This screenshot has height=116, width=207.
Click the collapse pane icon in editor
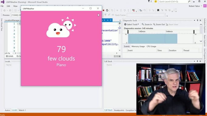[x=119, y=56]
